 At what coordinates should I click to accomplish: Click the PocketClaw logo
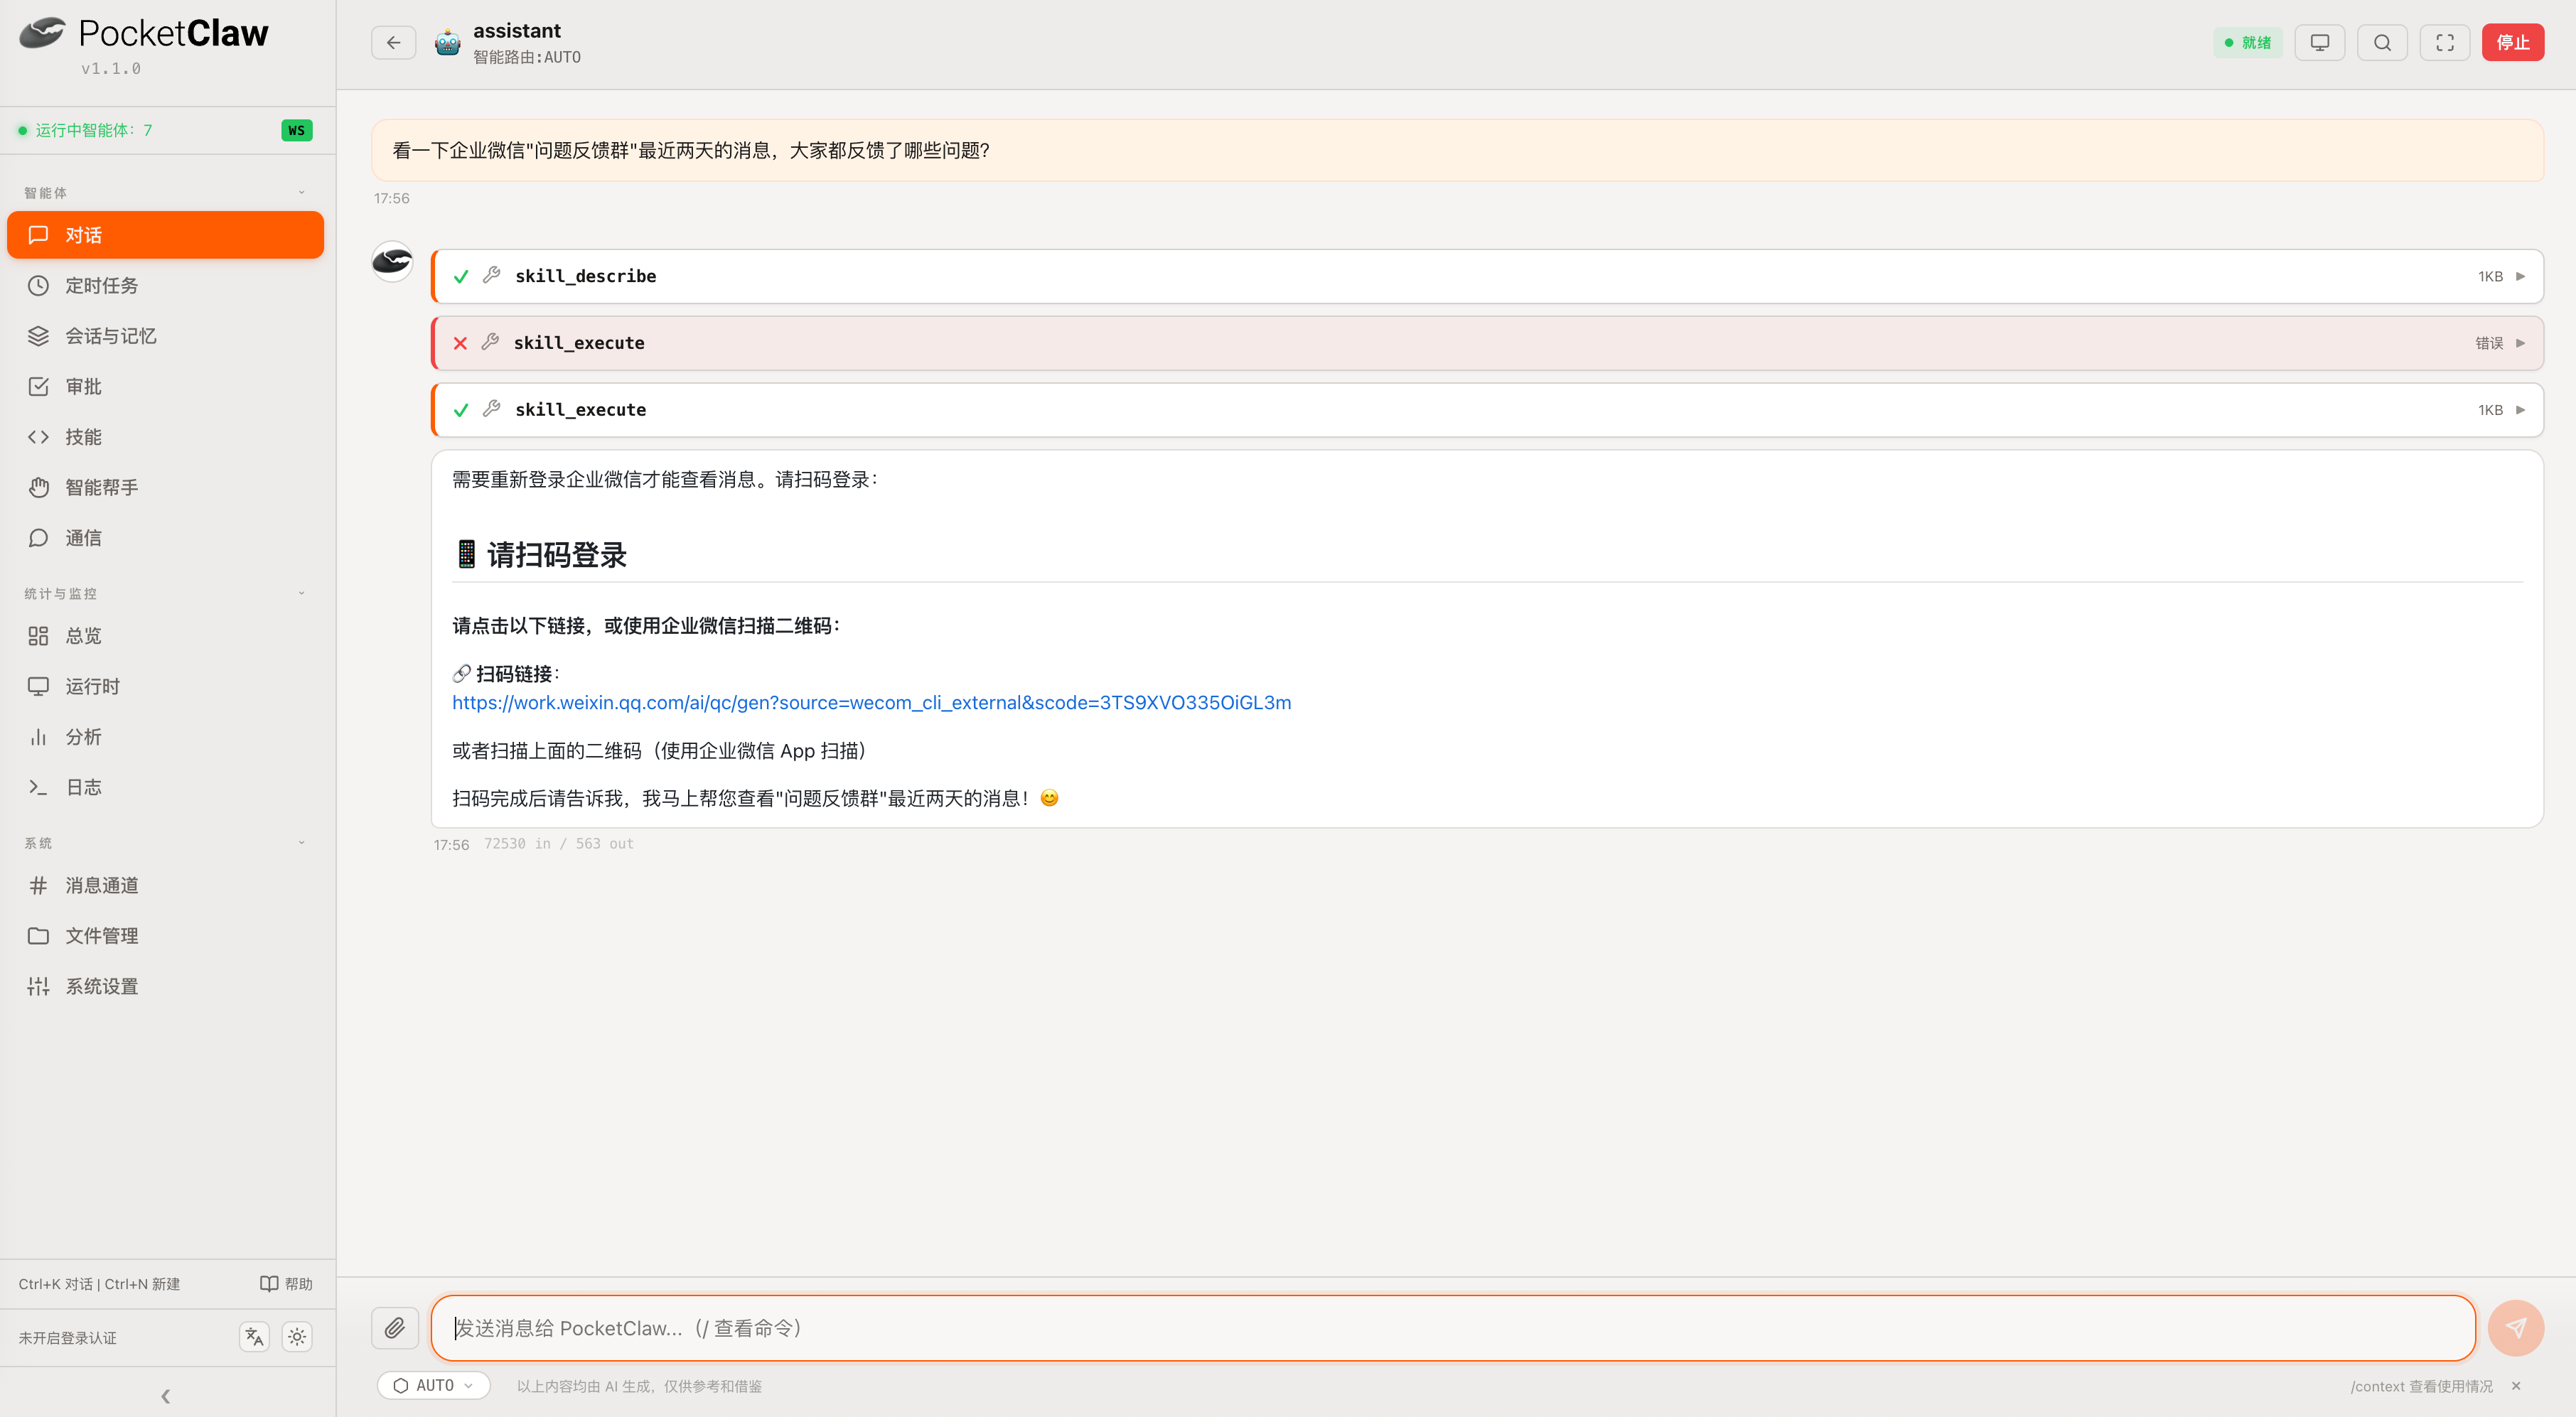pos(144,33)
